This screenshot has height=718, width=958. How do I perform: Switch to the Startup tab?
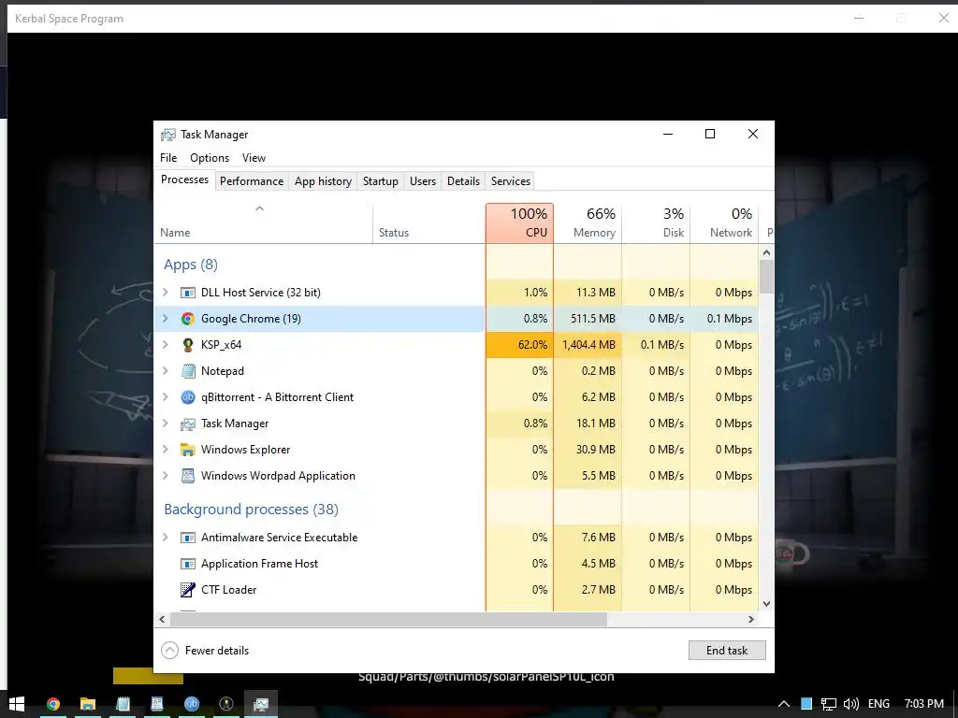[381, 181]
